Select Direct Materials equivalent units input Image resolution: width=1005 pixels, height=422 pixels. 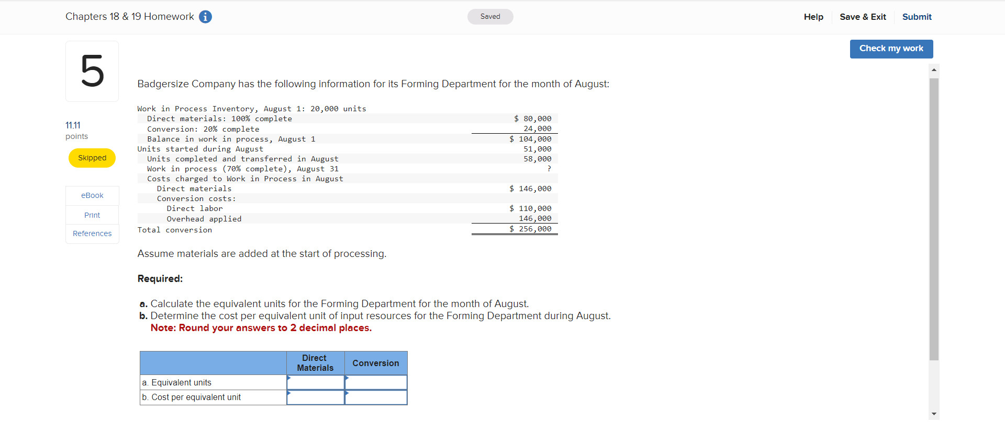[x=316, y=382]
